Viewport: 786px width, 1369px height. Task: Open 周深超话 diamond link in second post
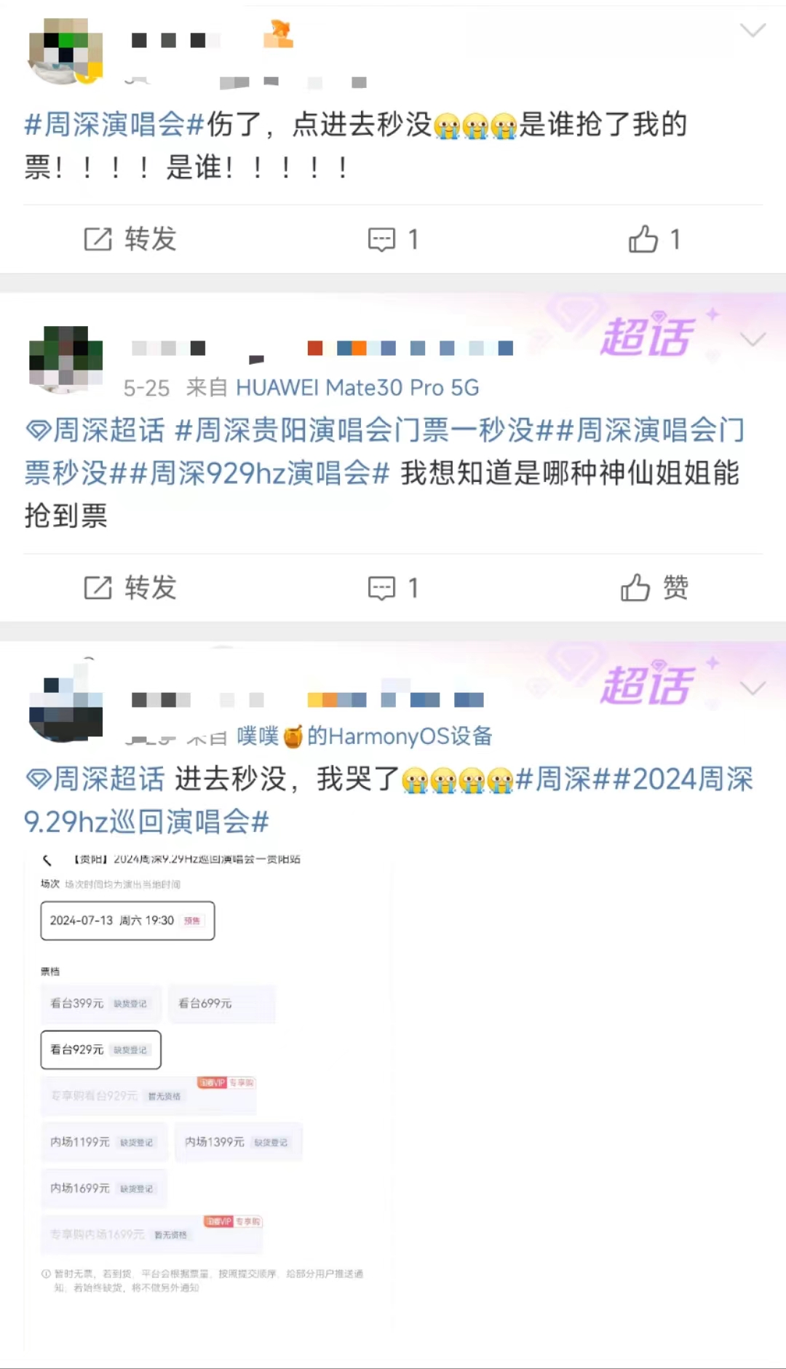(95, 430)
